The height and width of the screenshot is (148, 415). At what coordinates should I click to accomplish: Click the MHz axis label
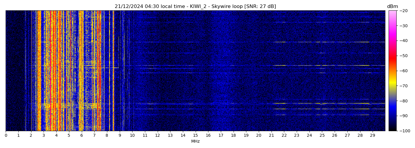click(195, 141)
